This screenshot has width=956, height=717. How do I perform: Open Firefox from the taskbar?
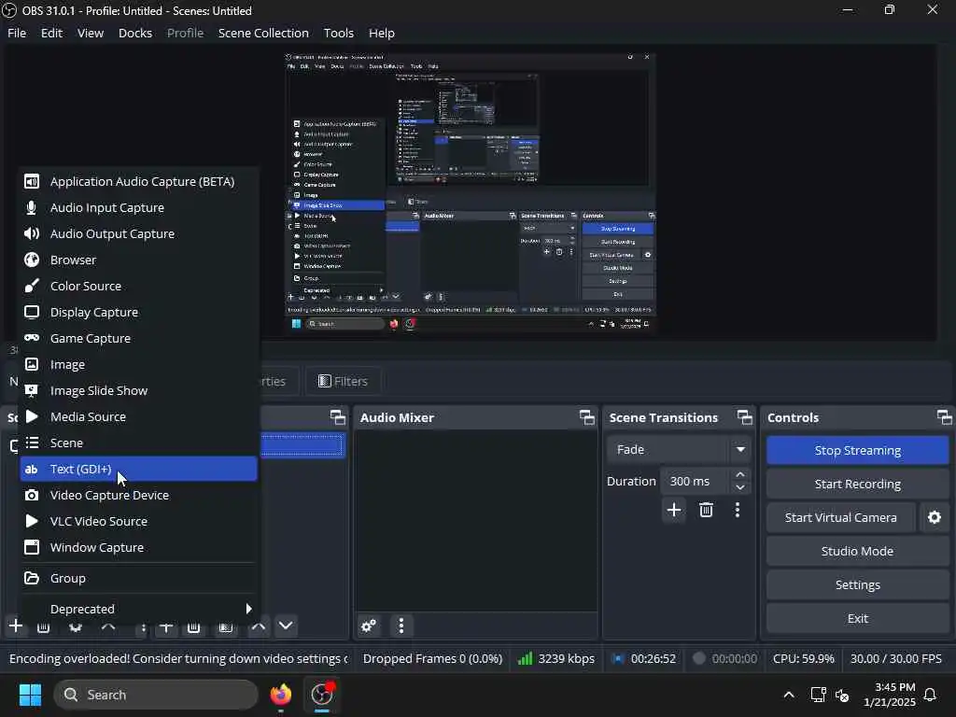[x=280, y=695]
